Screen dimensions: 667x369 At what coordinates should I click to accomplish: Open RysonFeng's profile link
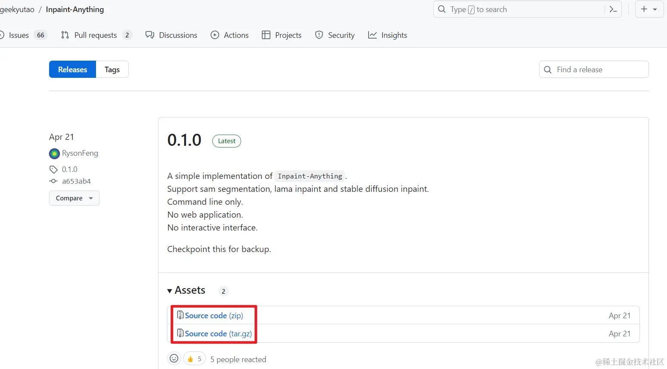point(80,153)
